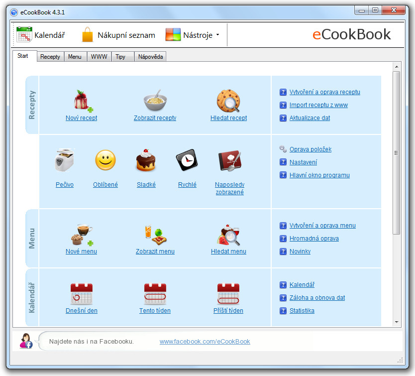Click the gear icon beside Oprava položek
Viewport: 415px width, 376px height.
[283, 149]
